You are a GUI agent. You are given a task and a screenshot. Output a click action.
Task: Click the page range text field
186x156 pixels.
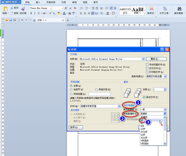tap(100, 94)
